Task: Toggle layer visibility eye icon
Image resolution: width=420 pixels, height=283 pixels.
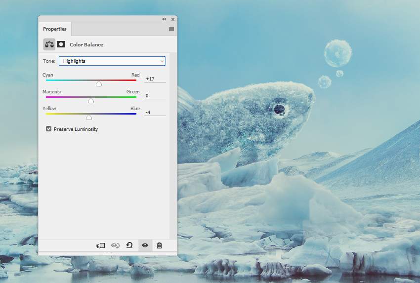Action: click(145, 245)
